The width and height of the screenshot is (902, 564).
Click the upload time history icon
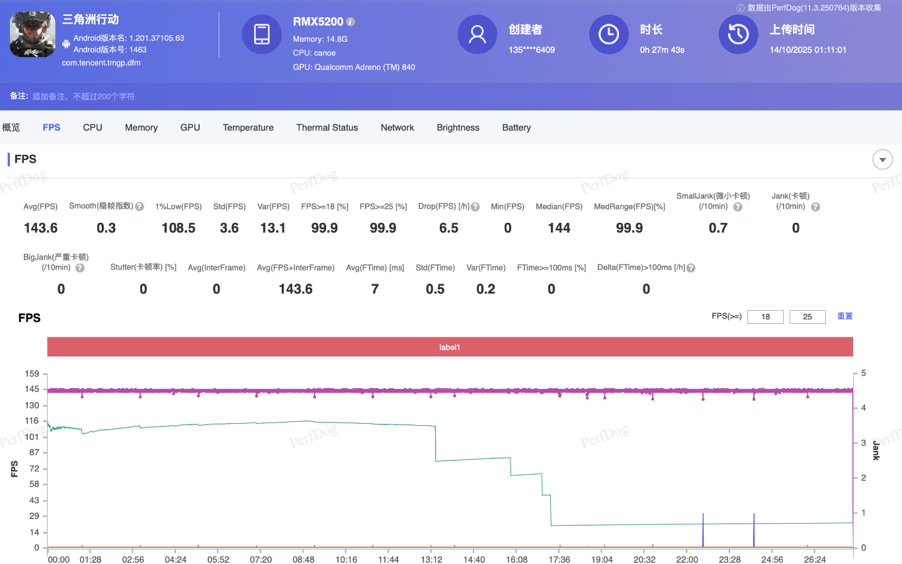(x=739, y=34)
